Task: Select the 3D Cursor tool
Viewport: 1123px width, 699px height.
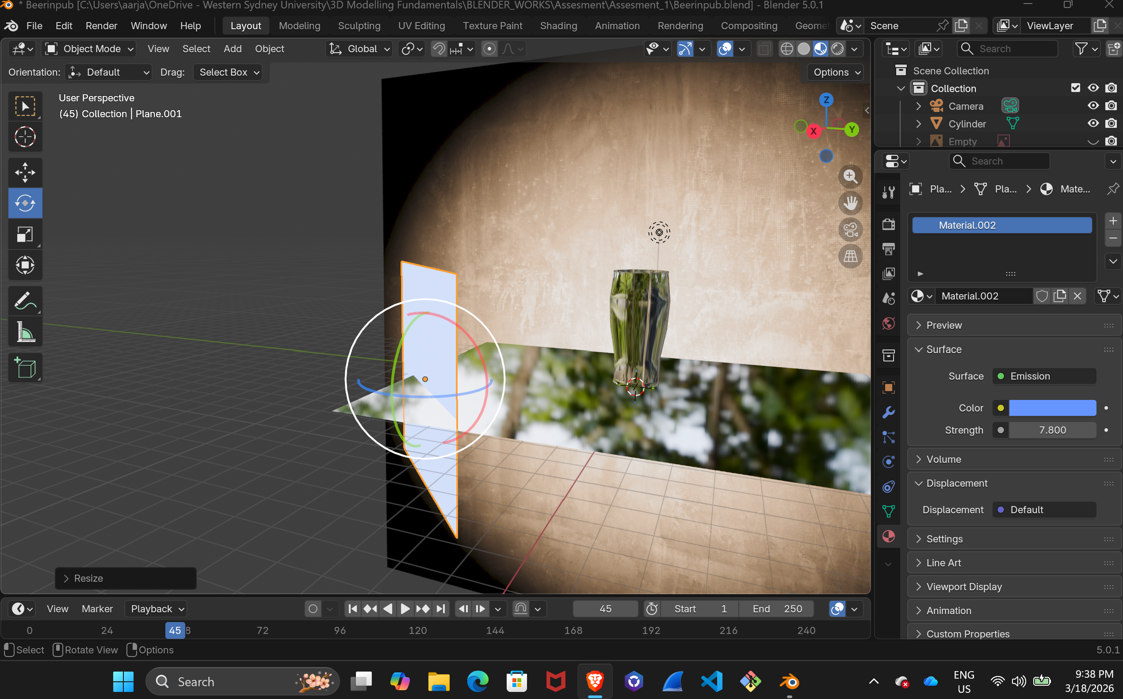Action: click(25, 137)
